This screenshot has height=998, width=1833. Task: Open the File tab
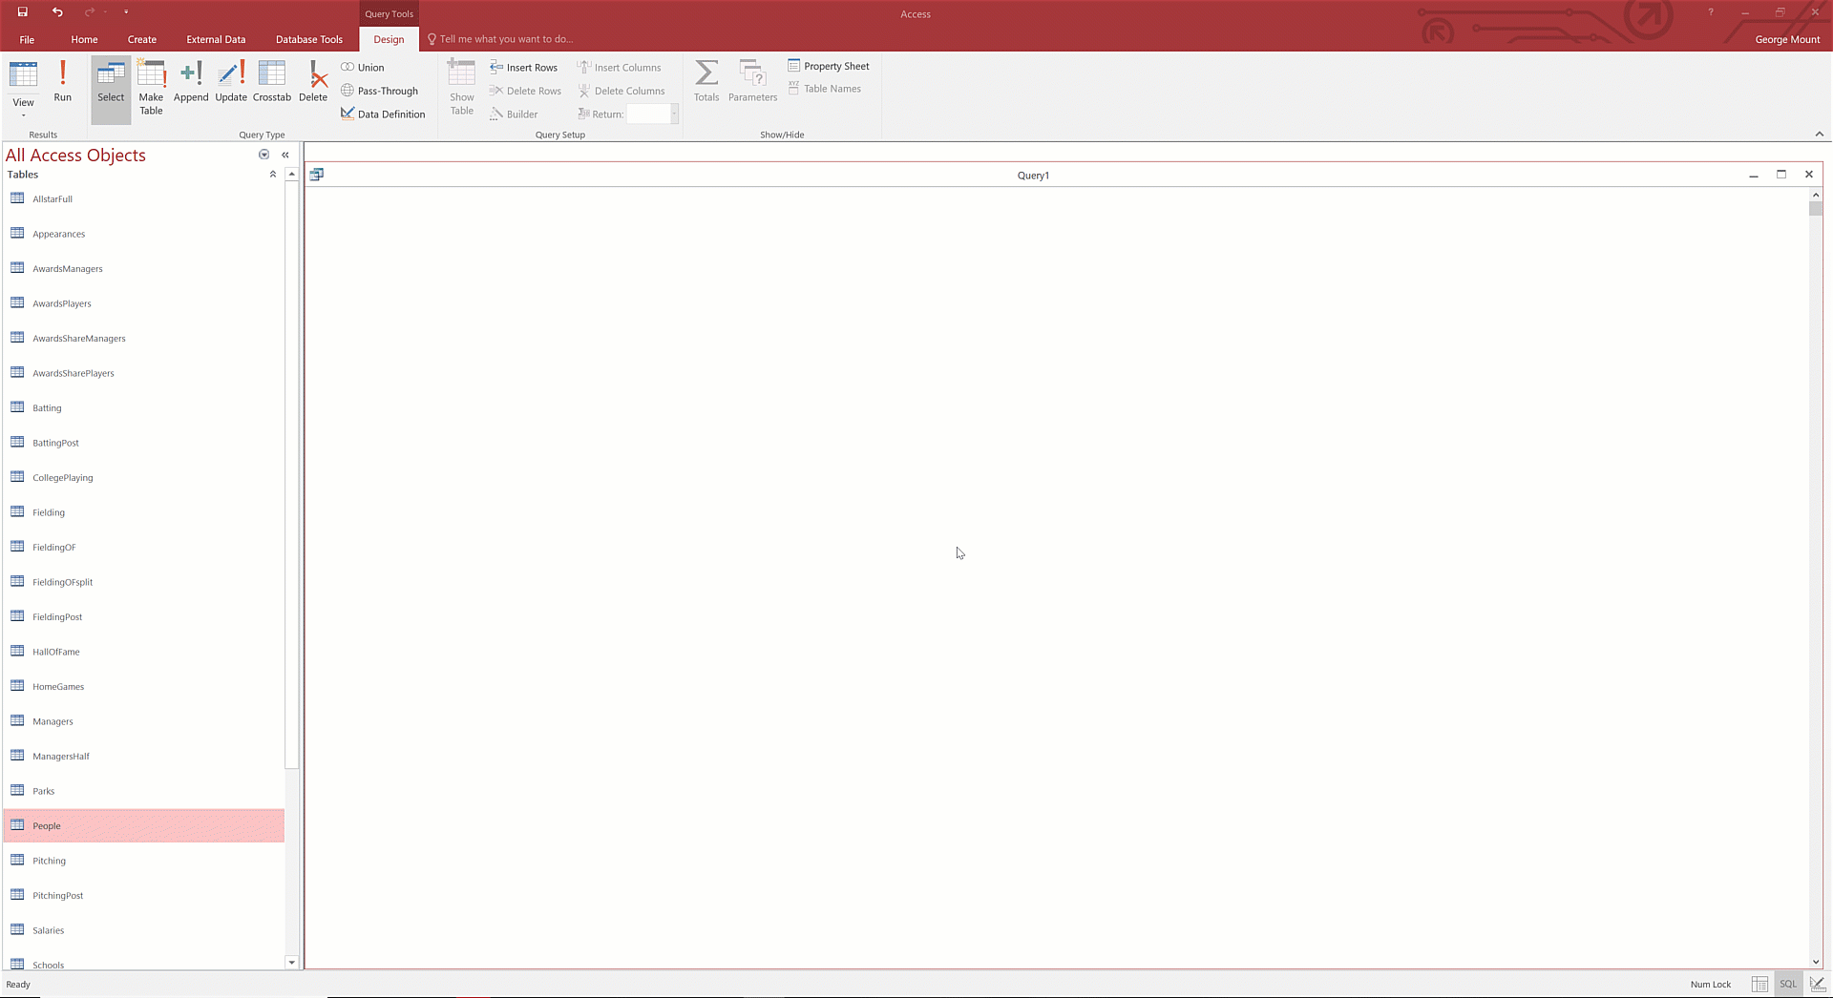point(27,39)
